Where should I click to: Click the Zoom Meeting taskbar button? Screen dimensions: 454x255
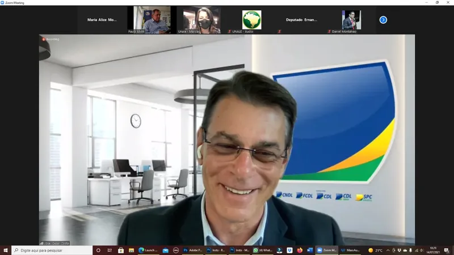pyautogui.click(x=327, y=250)
